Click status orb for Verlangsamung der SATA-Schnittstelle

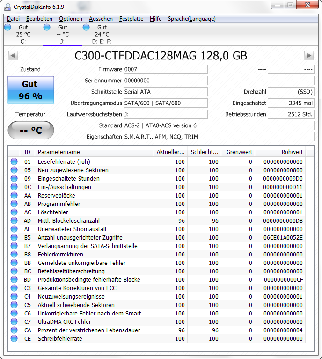[14, 246]
